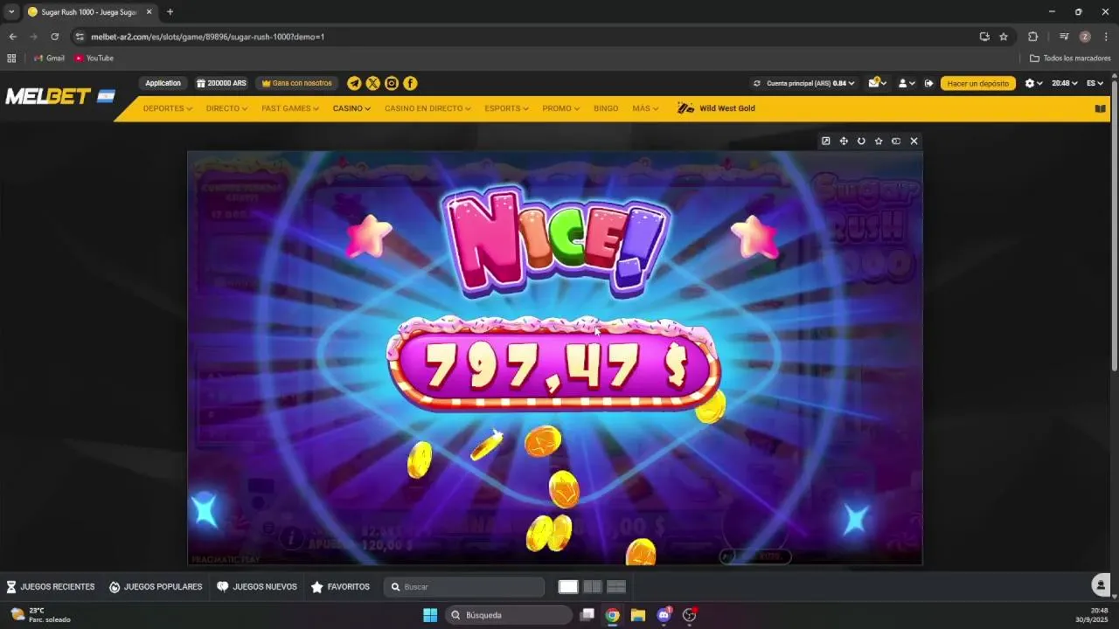Open X (Twitter) social icon
The image size is (1119, 629).
point(372,83)
